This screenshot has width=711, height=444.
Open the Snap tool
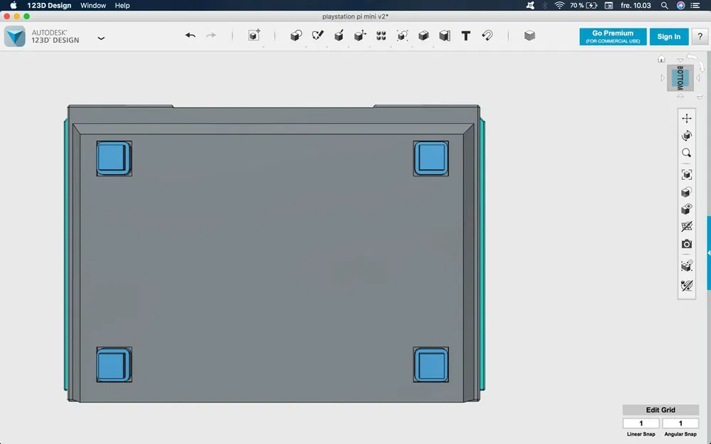pos(486,36)
